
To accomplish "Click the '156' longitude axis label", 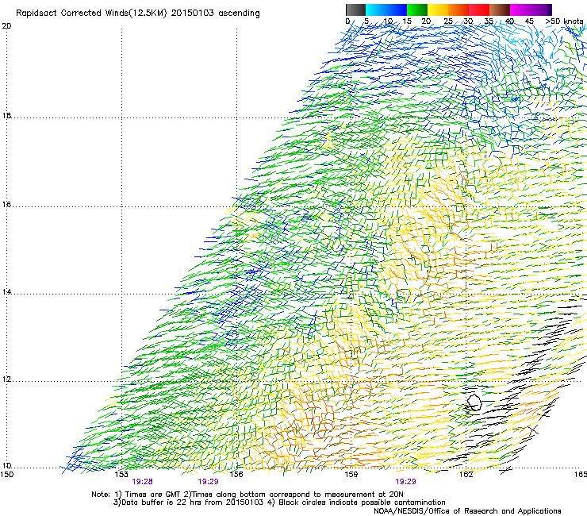I will coord(236,475).
